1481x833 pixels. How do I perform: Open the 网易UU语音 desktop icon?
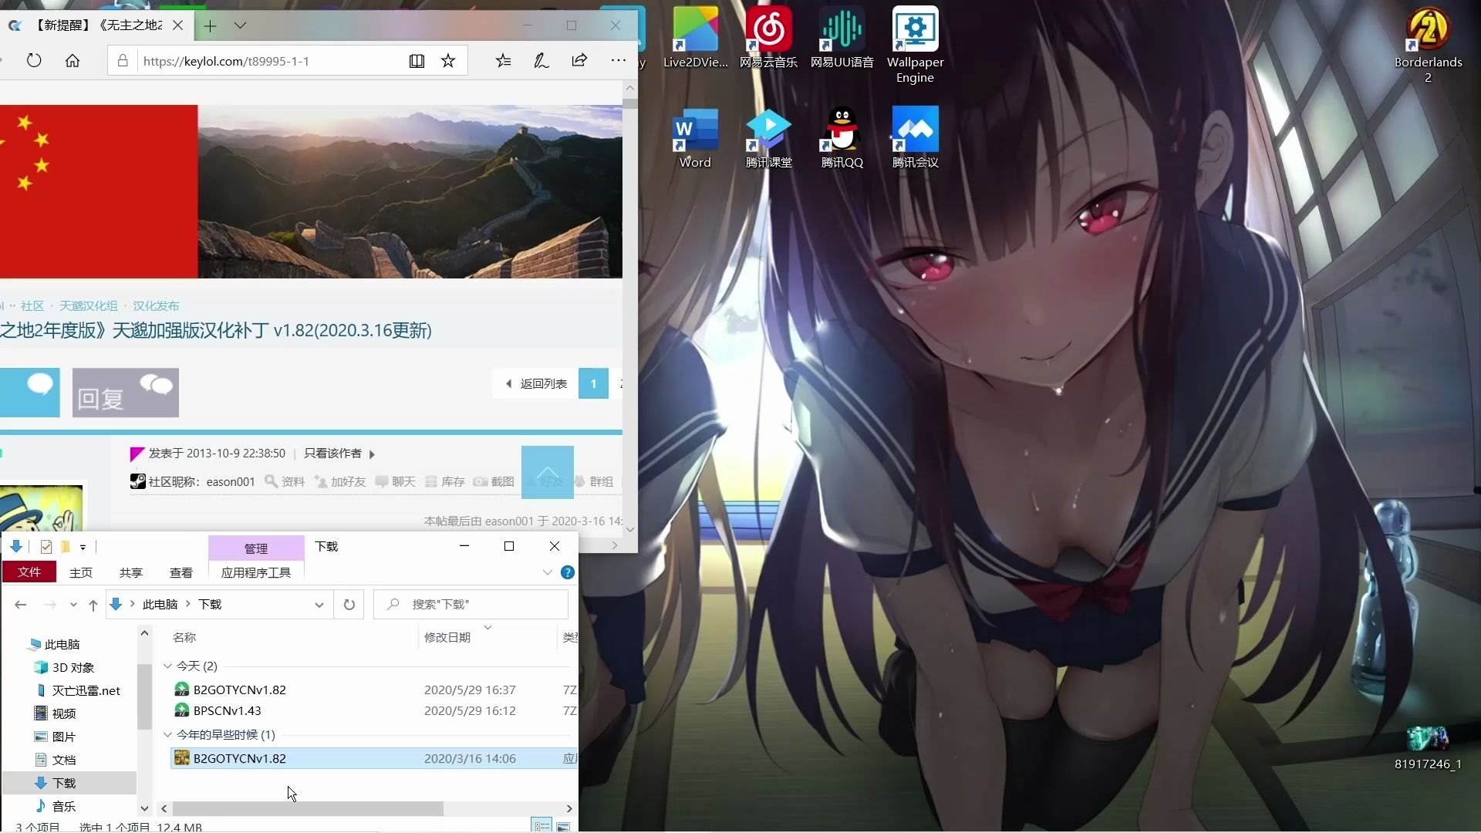[842, 39]
